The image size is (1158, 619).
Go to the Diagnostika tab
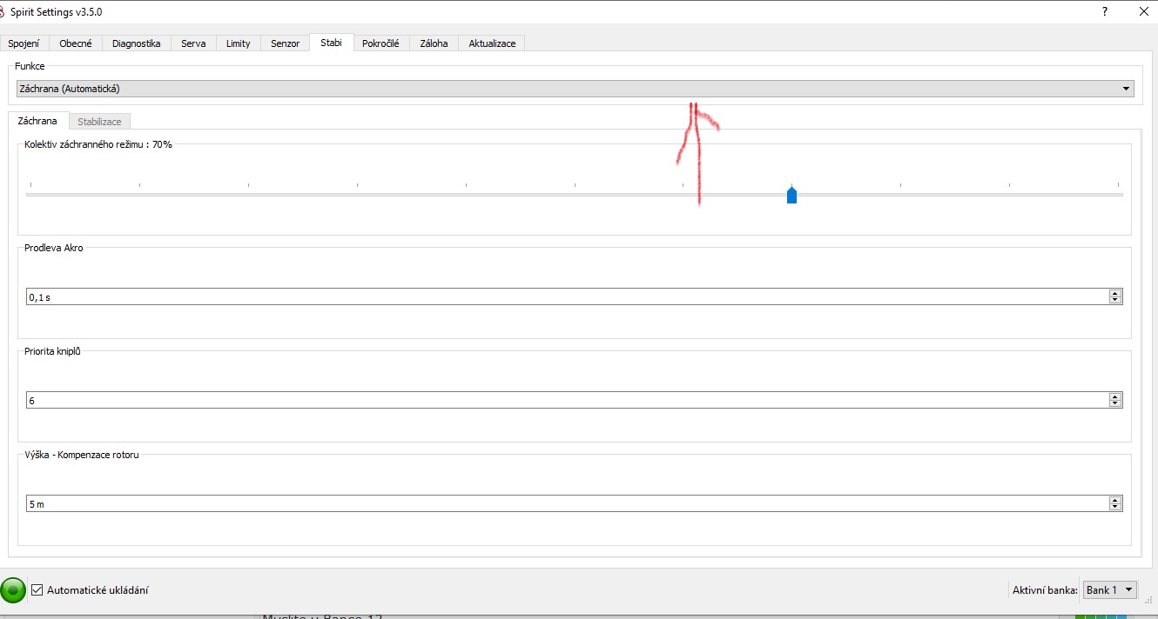tap(137, 43)
